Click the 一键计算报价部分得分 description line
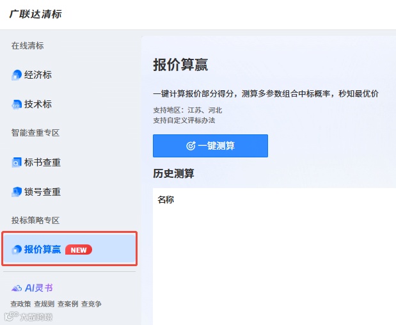This screenshot has height=325, width=396. point(265,94)
